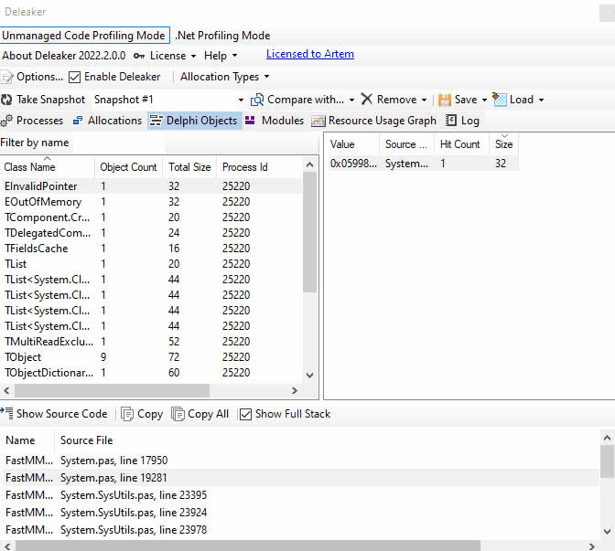Click the License key icon
Image resolution: width=615 pixels, height=551 pixels.
(x=139, y=56)
